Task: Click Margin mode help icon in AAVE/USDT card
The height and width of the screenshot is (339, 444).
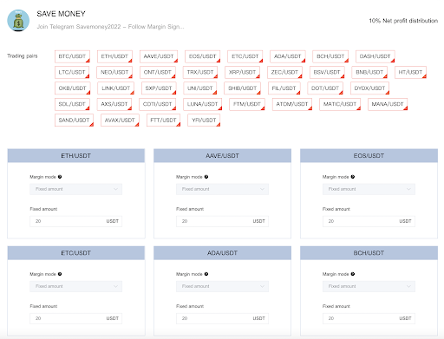Action: pos(206,177)
